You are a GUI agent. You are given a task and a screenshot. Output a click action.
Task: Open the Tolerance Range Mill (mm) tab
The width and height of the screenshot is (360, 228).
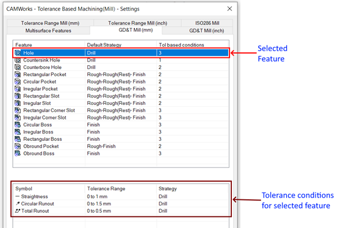point(50,23)
